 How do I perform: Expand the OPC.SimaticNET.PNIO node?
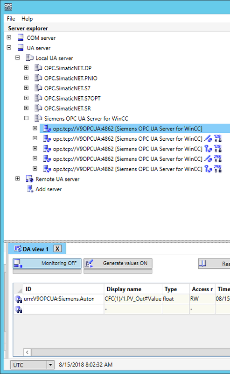pyautogui.click(x=27, y=78)
